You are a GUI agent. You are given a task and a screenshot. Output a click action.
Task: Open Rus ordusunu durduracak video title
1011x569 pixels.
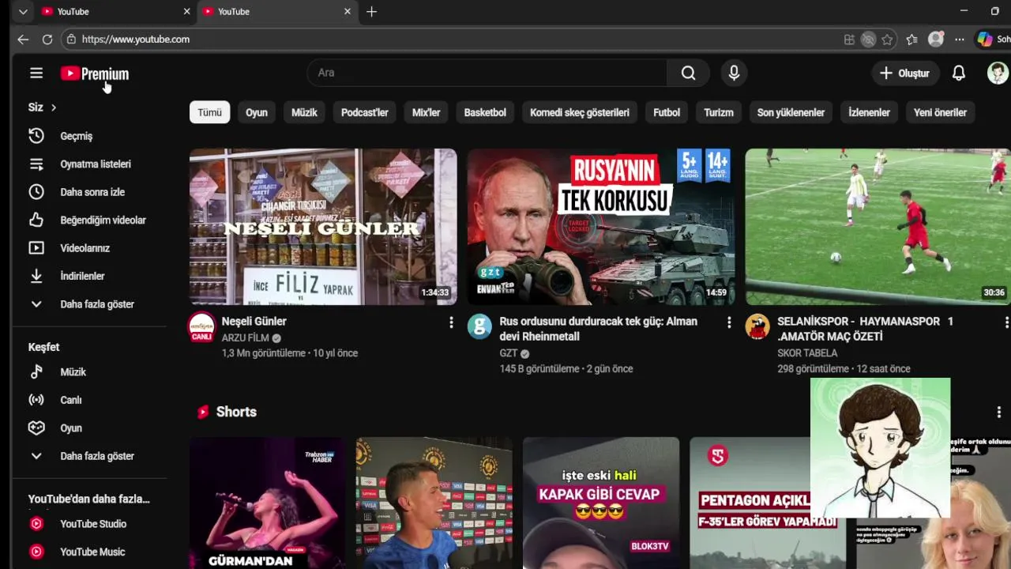pos(598,329)
